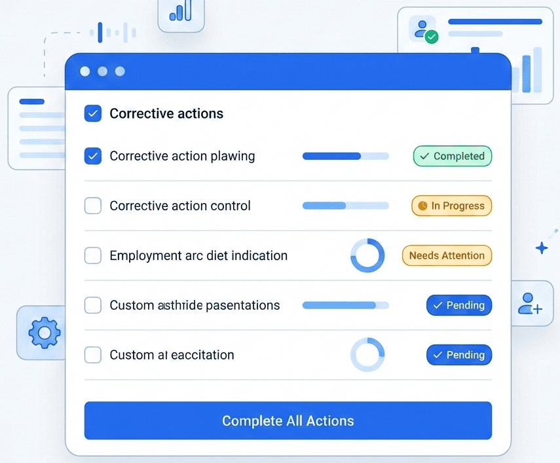Click the Custom al eaccitation donut chart

367,355
